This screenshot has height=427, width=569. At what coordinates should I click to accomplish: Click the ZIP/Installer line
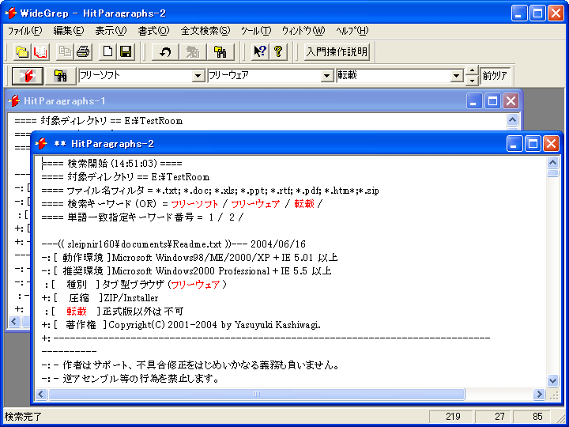pyautogui.click(x=100, y=298)
